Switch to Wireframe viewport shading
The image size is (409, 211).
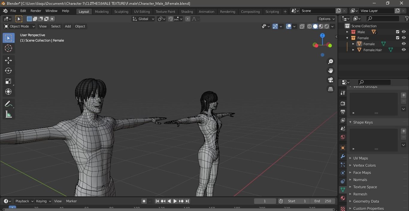click(x=310, y=26)
